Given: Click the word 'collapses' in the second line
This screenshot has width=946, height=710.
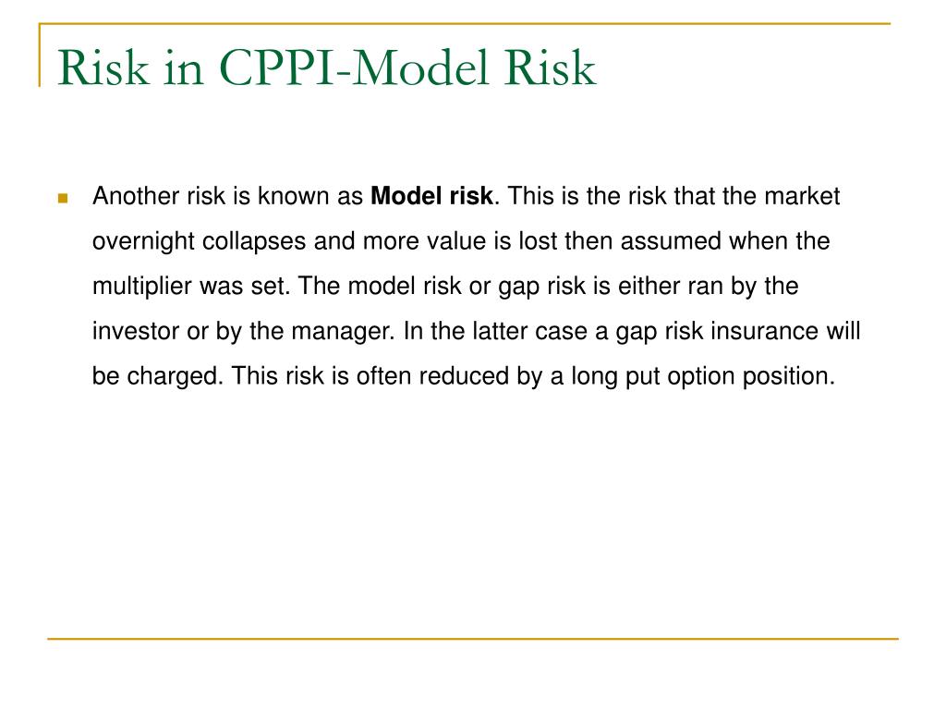Looking at the screenshot, I should coord(254,241).
